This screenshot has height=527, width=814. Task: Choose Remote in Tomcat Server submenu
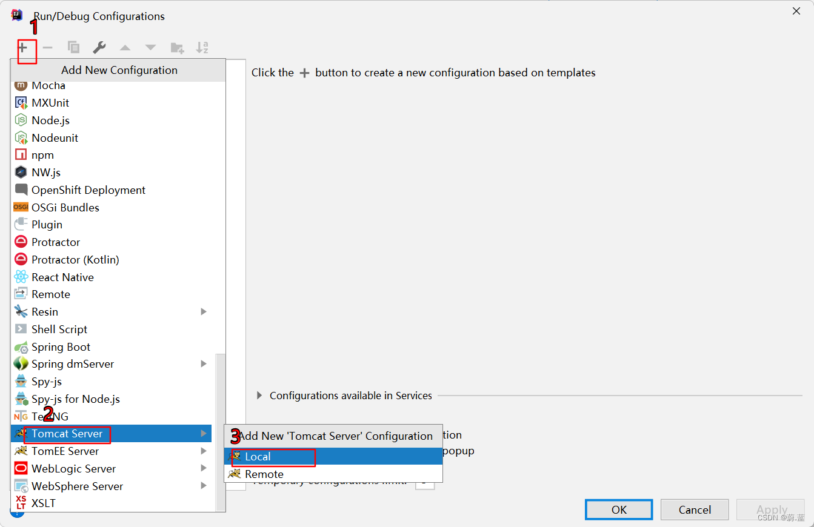[x=333, y=474]
